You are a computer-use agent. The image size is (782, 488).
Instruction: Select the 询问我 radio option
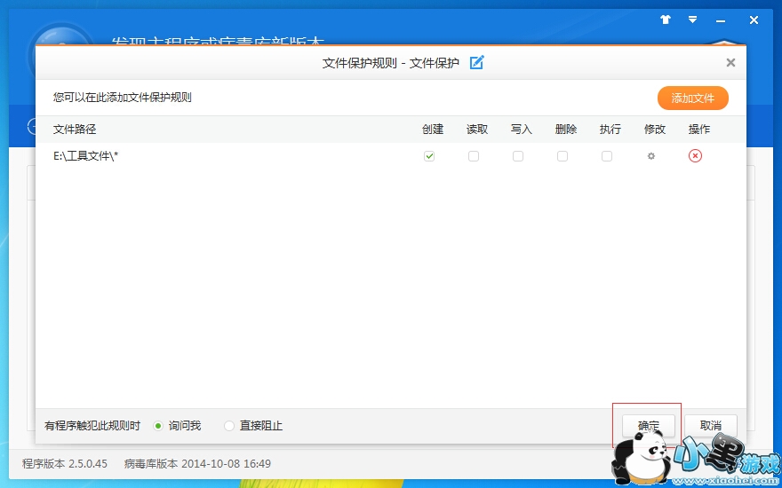tap(158, 426)
